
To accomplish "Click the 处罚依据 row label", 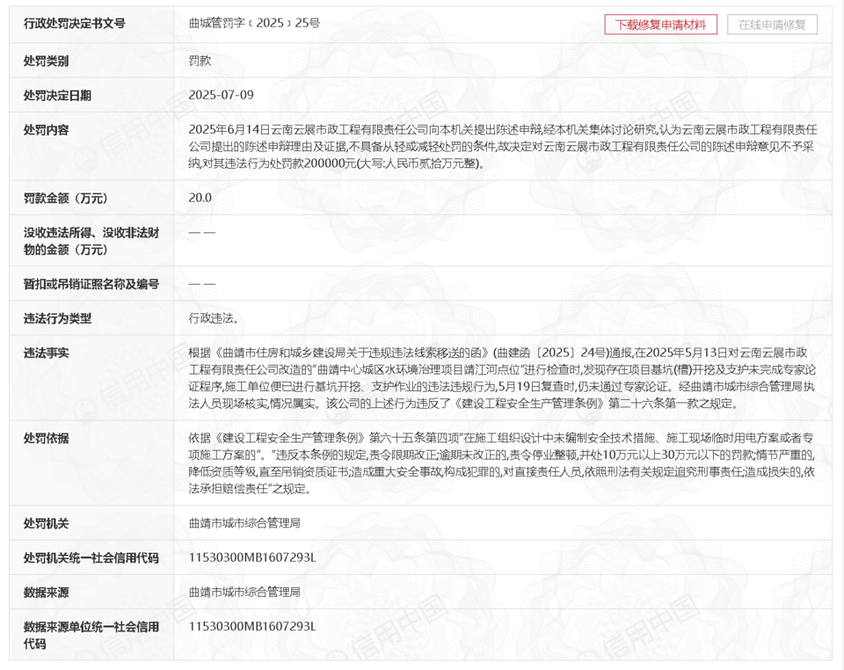I will tap(47, 438).
